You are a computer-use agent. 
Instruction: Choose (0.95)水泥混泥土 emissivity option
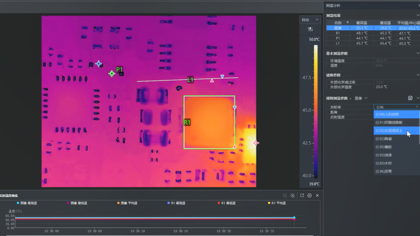pos(397,130)
